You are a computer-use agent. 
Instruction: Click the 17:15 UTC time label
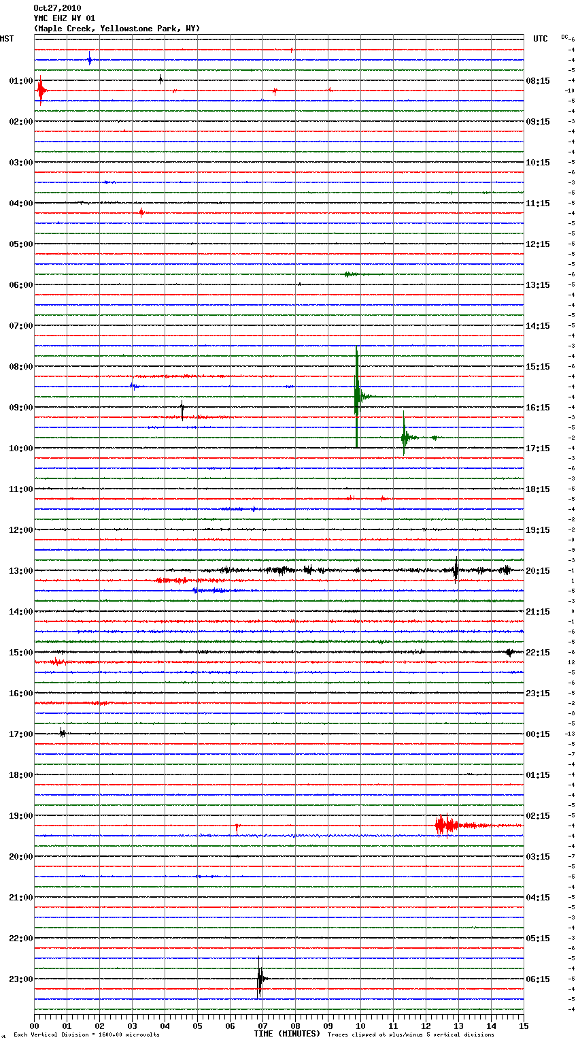tap(538, 448)
